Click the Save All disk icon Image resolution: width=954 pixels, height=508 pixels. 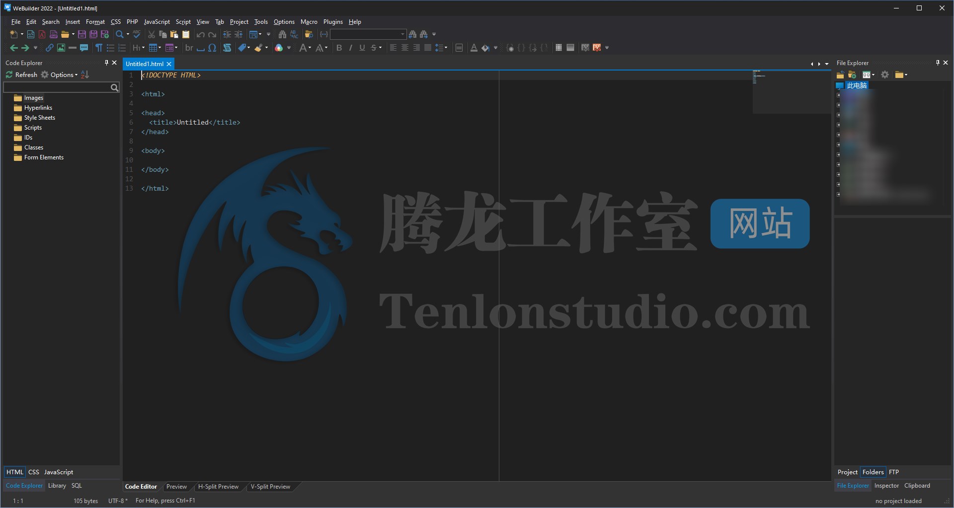pyautogui.click(x=93, y=34)
